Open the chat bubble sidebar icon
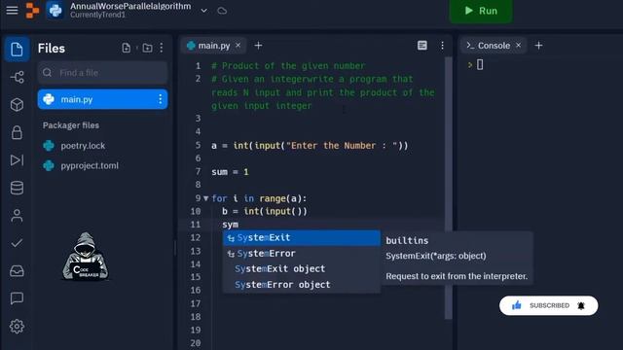Screen dimensions: 623x350 [17, 298]
